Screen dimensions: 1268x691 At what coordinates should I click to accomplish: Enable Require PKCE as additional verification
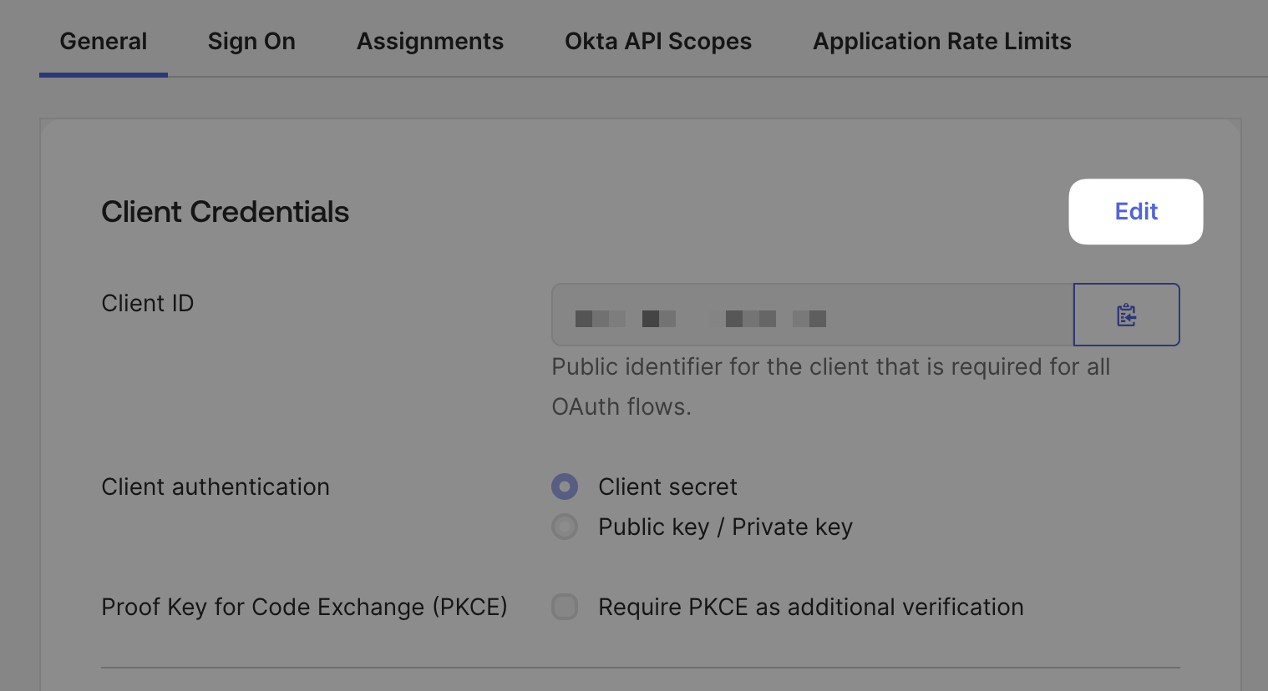point(565,607)
